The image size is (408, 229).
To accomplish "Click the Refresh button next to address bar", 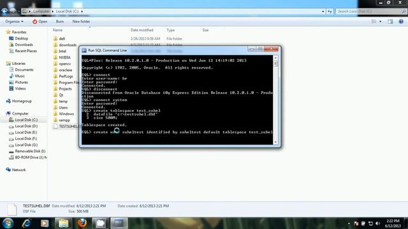I will pyautogui.click(x=330, y=11).
